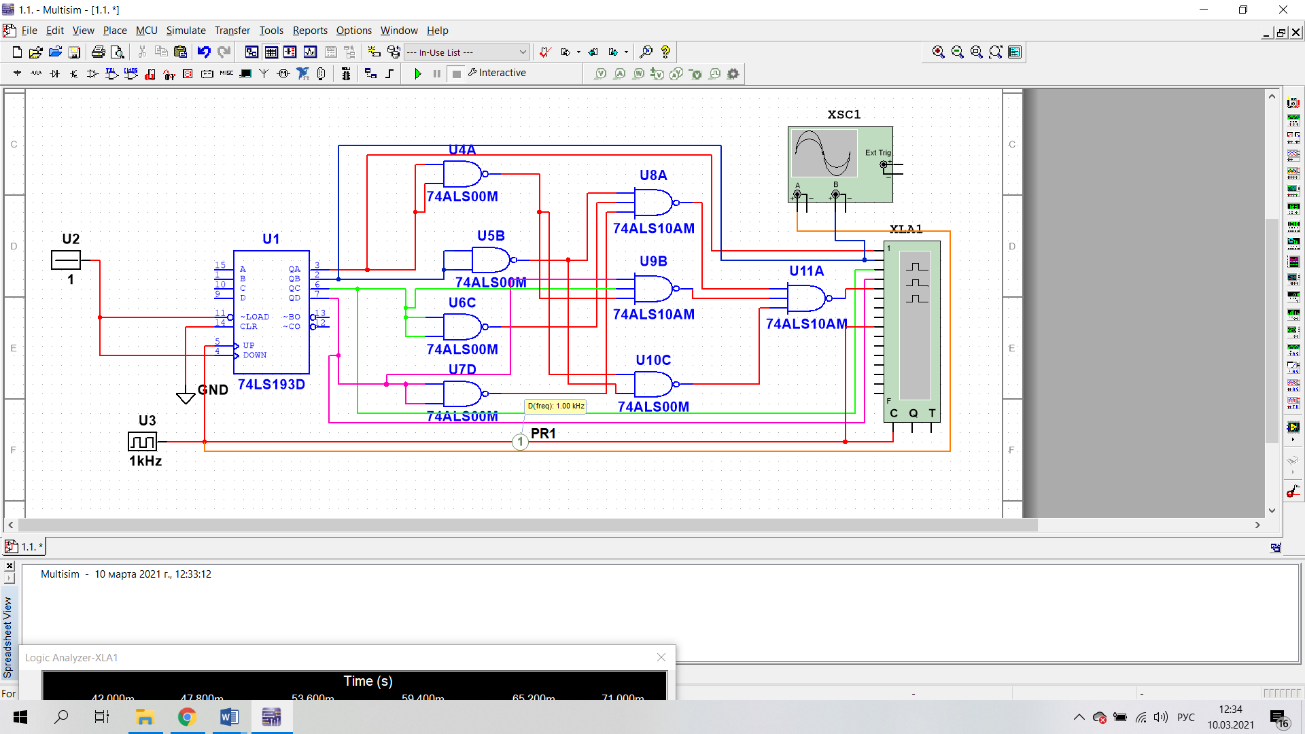Viewport: 1305px width, 734px height.
Task: Place a CMOS component
Action: click(131, 73)
